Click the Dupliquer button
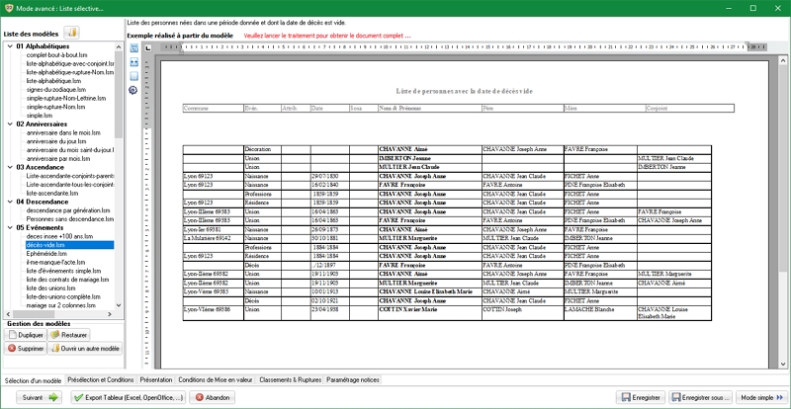Viewport: 791px width, 409px height. point(26,335)
